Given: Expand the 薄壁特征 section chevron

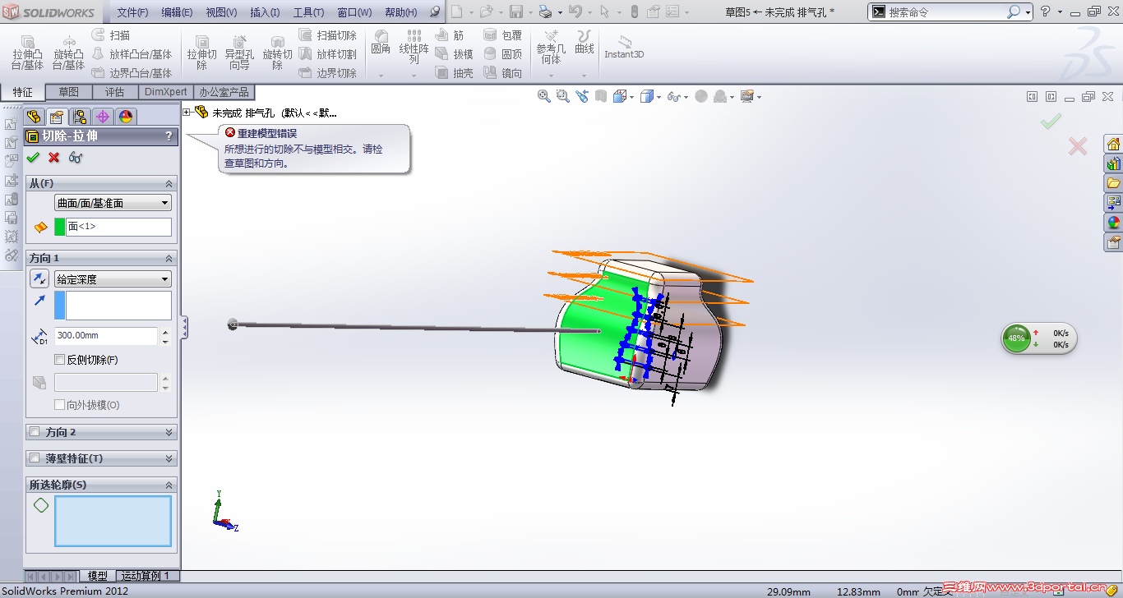Looking at the screenshot, I should point(169,458).
